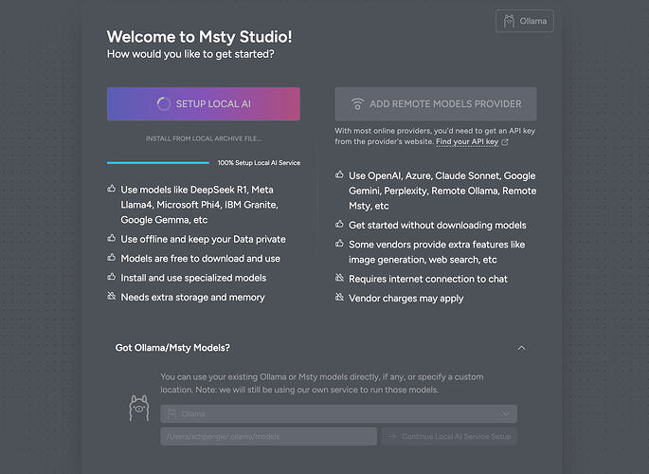This screenshot has height=474, width=649.
Task: Open the Find your API key link
Action: (x=467, y=142)
